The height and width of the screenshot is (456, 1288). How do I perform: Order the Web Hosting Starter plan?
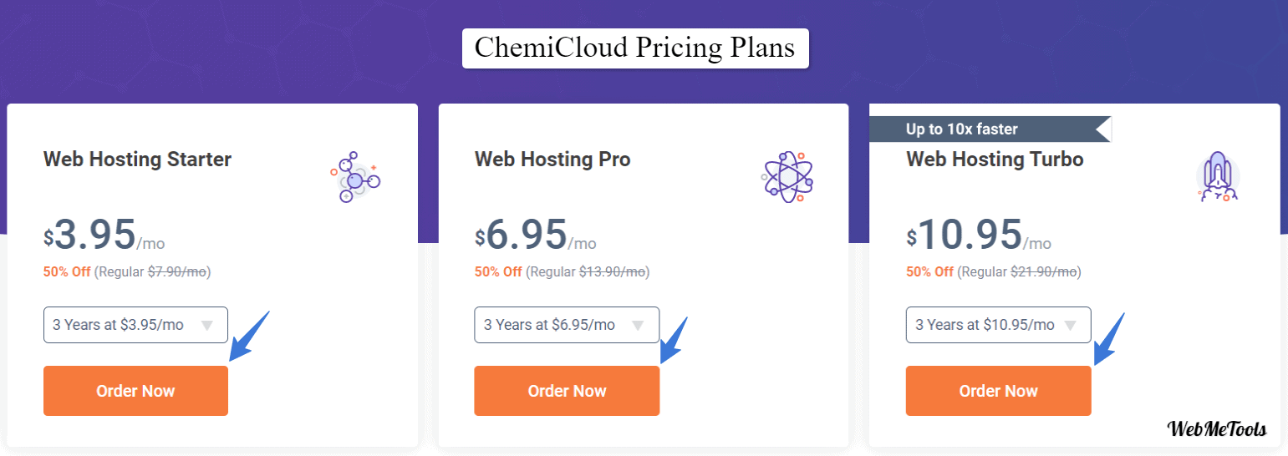(x=135, y=391)
